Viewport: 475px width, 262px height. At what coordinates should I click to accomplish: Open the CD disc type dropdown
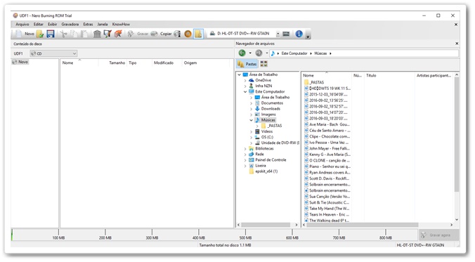coord(53,53)
